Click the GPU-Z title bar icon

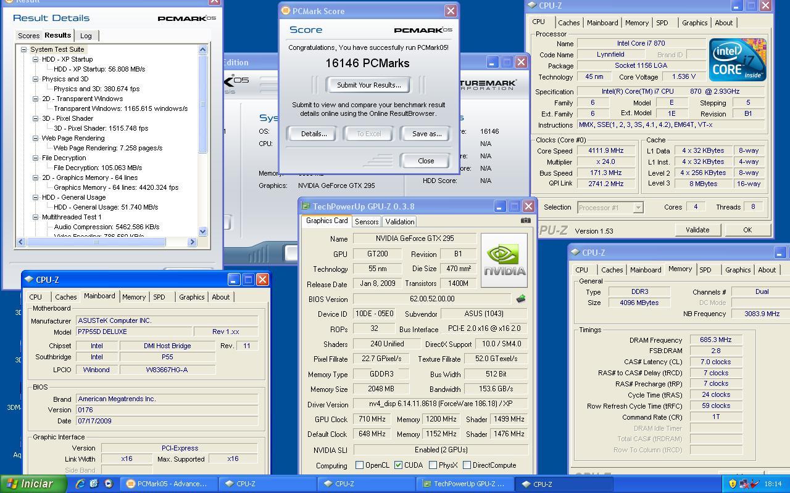click(x=306, y=206)
